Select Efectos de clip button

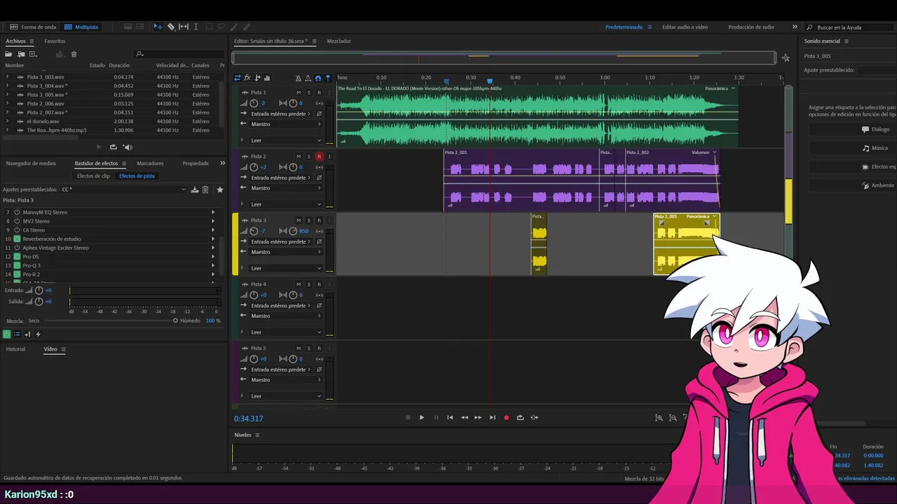coord(93,176)
